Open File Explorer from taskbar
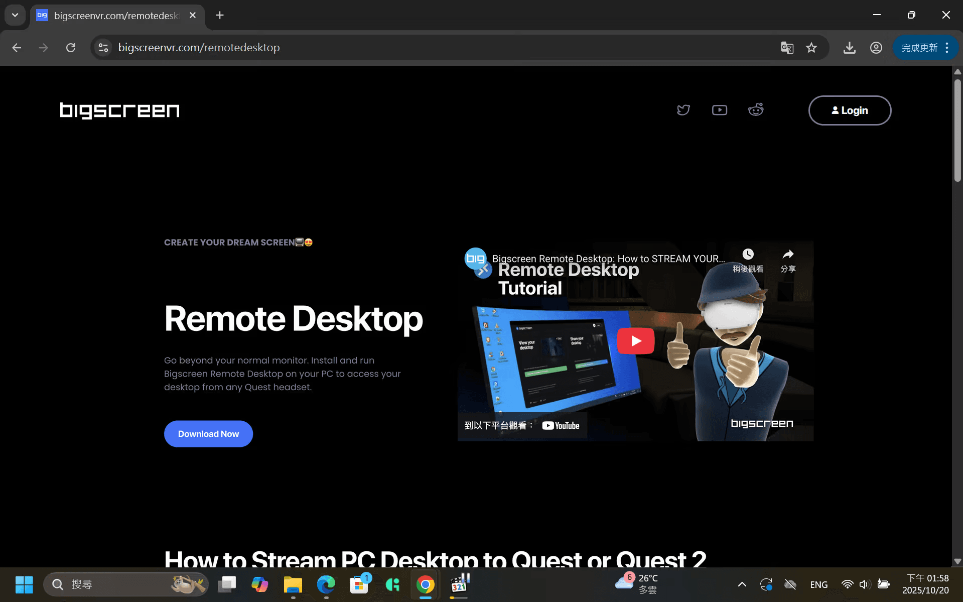Viewport: 963px width, 602px height. point(293,584)
